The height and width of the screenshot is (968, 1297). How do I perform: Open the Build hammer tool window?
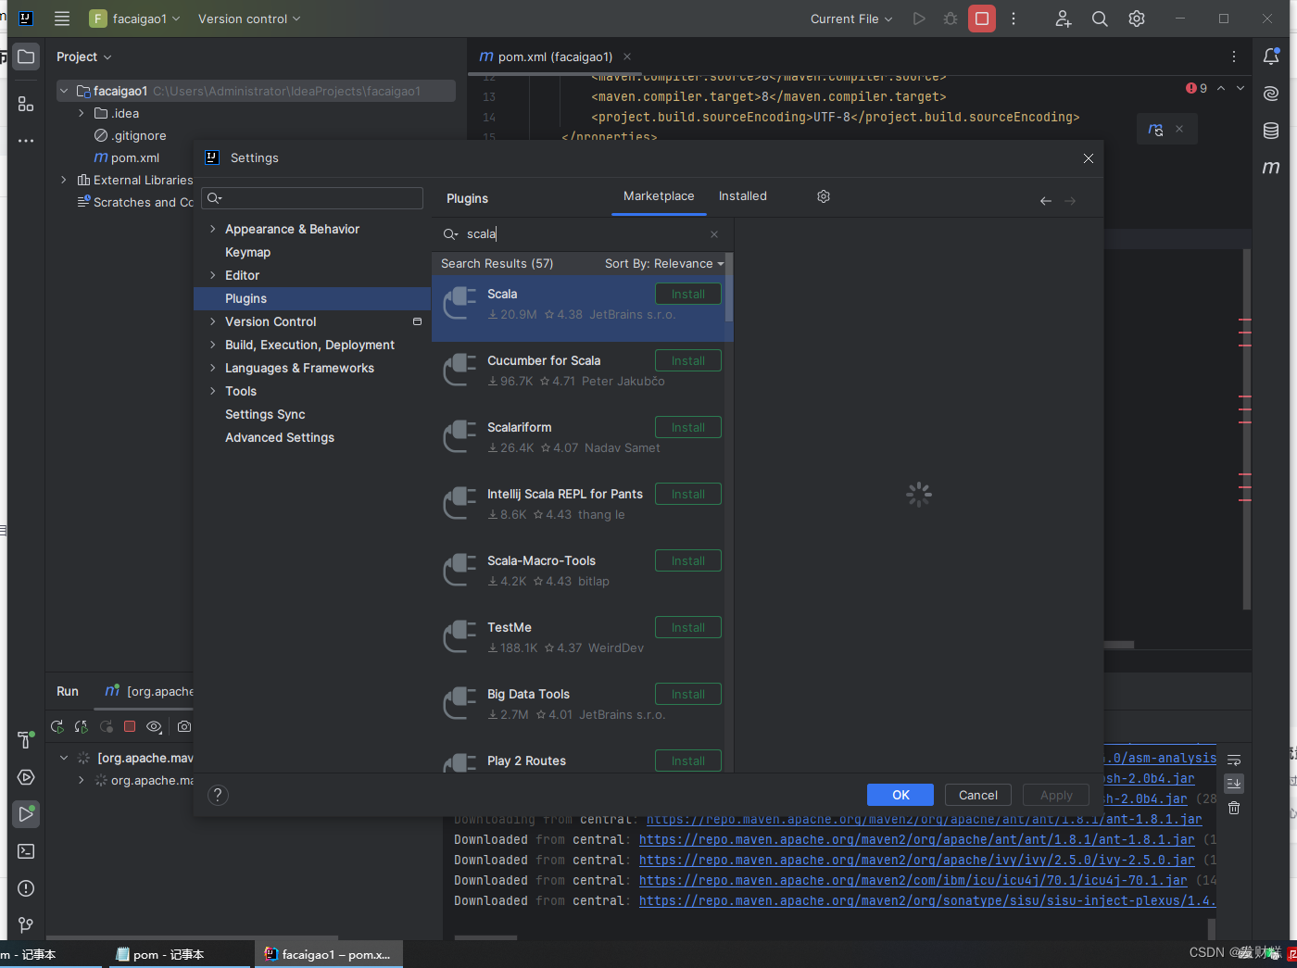click(26, 740)
